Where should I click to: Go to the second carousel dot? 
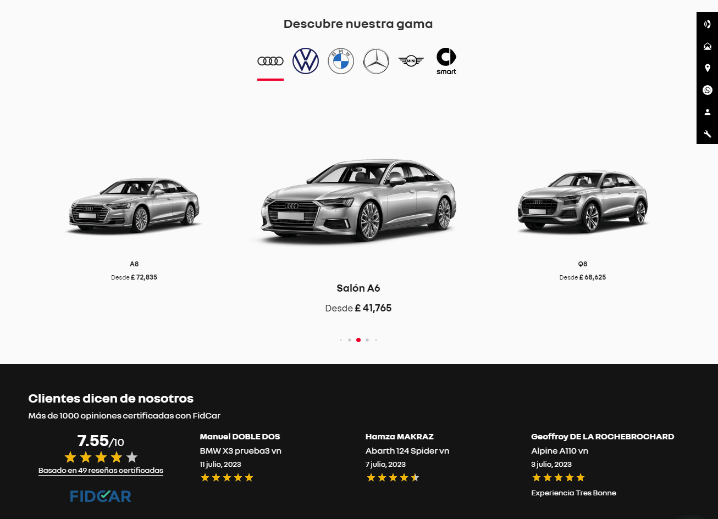(350, 340)
